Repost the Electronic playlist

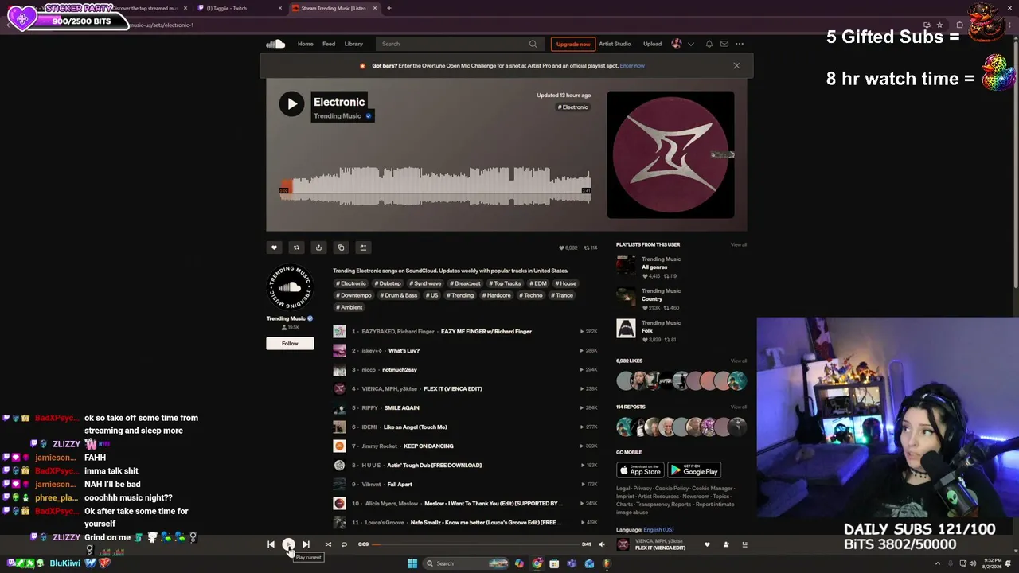(x=296, y=248)
